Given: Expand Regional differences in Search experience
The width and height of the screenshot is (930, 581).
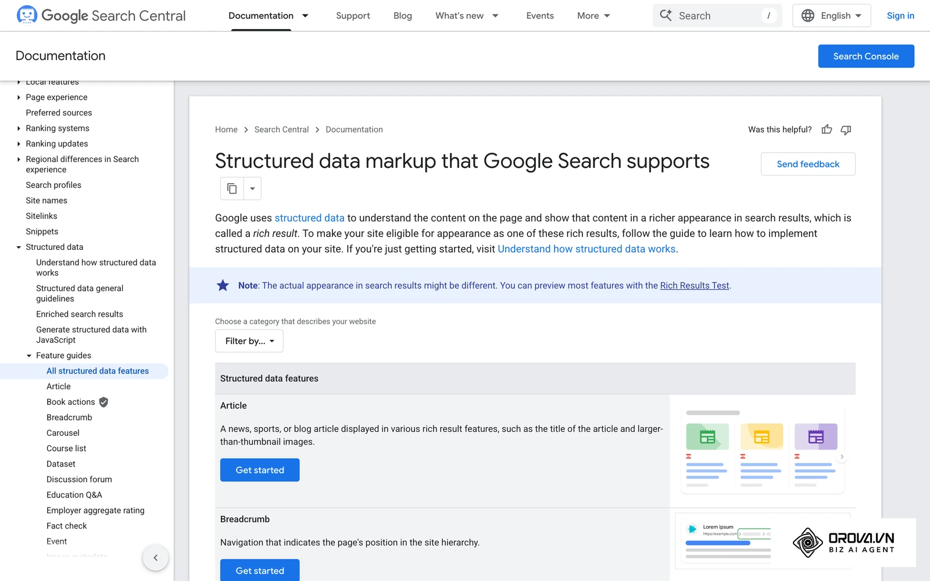Looking at the screenshot, I should [19, 159].
